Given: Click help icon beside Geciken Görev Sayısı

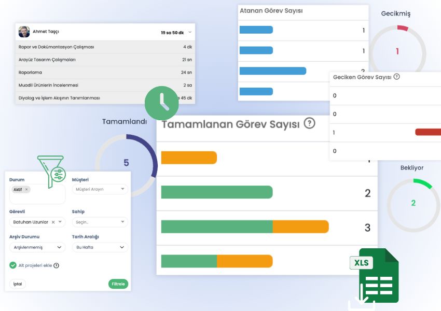Looking at the screenshot, I should coord(397,77).
